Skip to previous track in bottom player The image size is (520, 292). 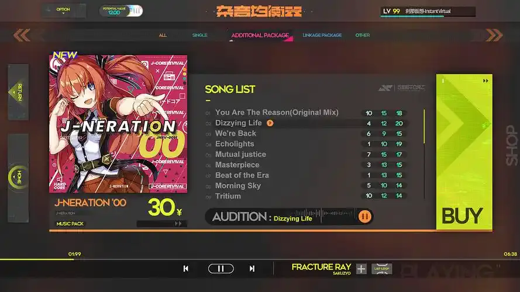click(x=186, y=269)
